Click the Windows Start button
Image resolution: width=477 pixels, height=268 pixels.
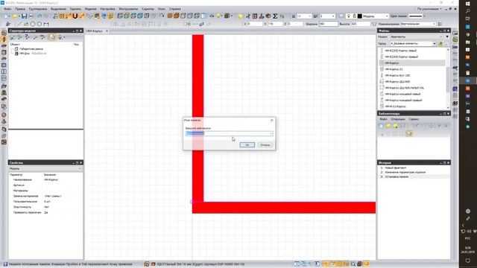[468, 3]
